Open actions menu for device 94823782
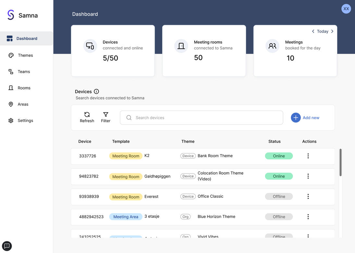The height and width of the screenshot is (253, 355). (x=308, y=176)
